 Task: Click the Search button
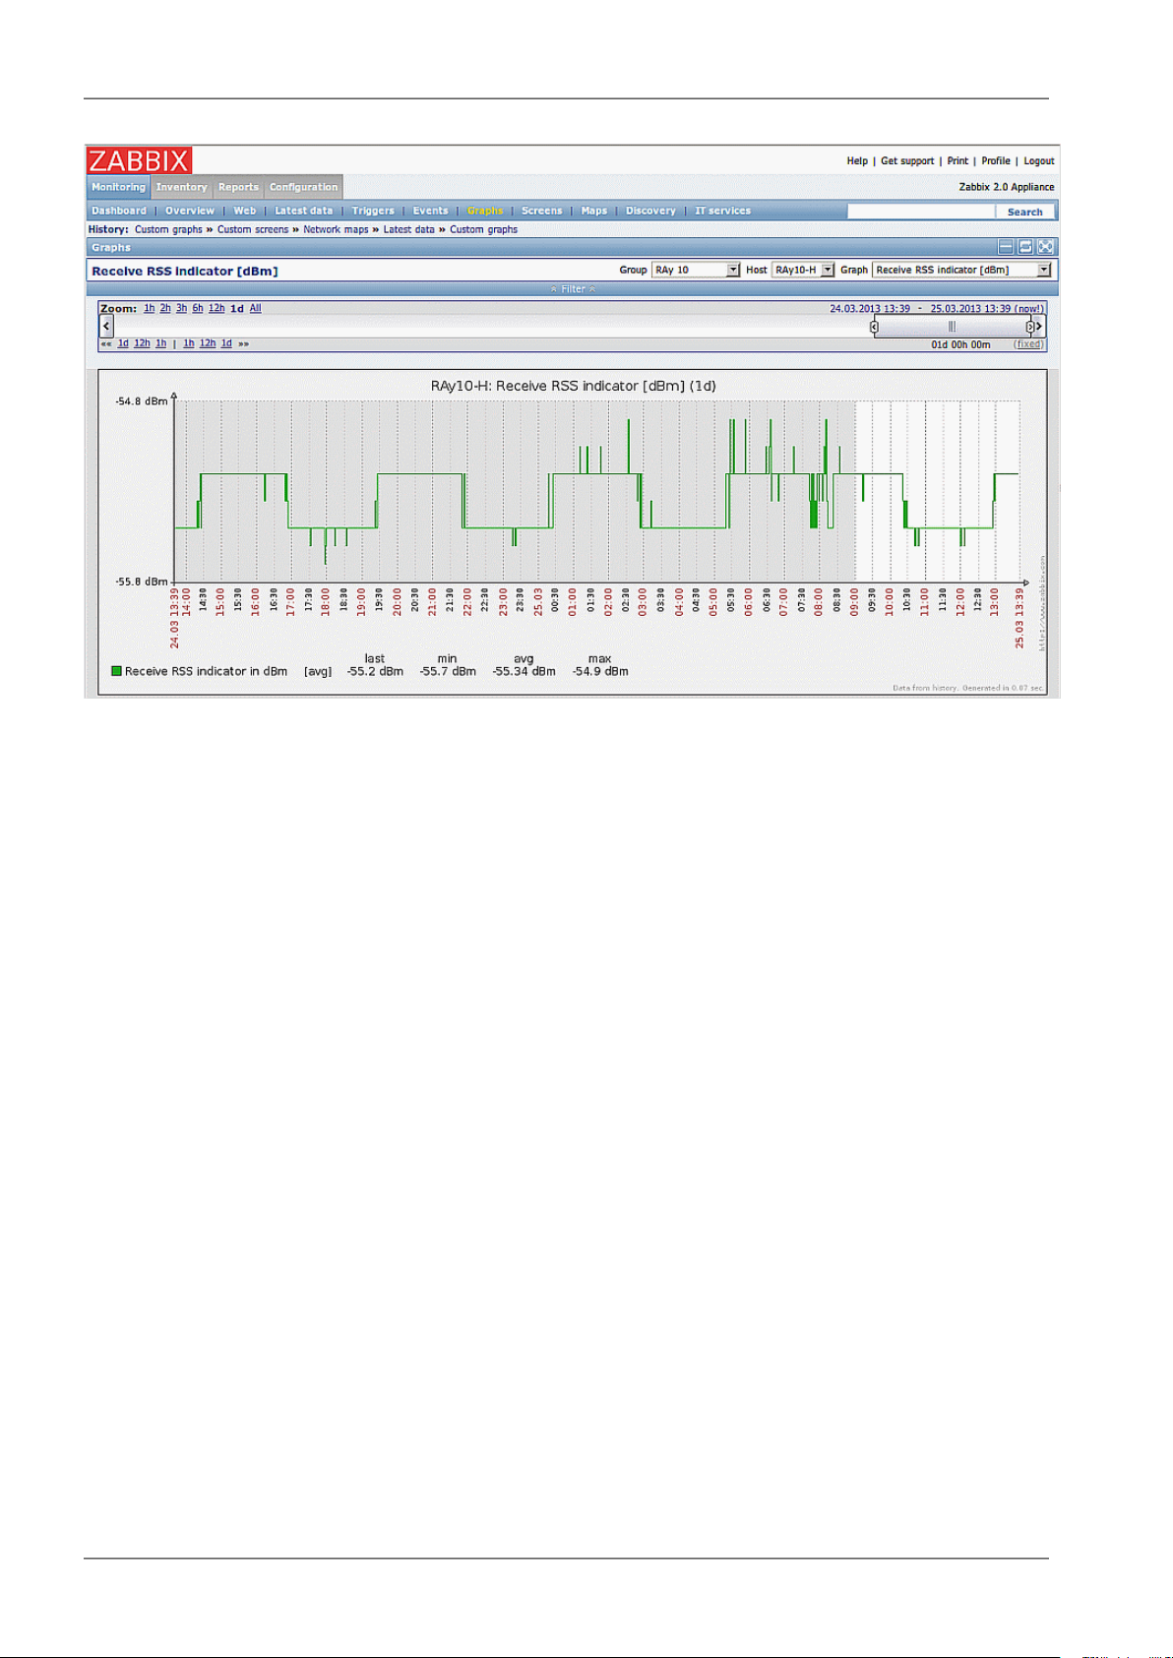click(1025, 212)
